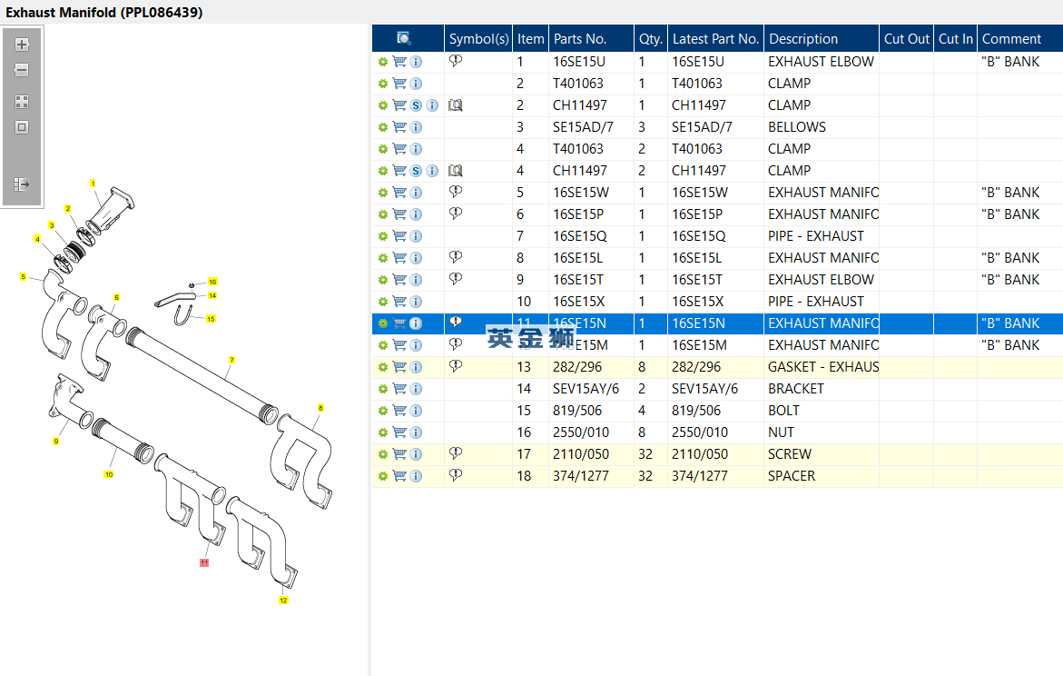Sort by the Qty. column header

click(651, 39)
